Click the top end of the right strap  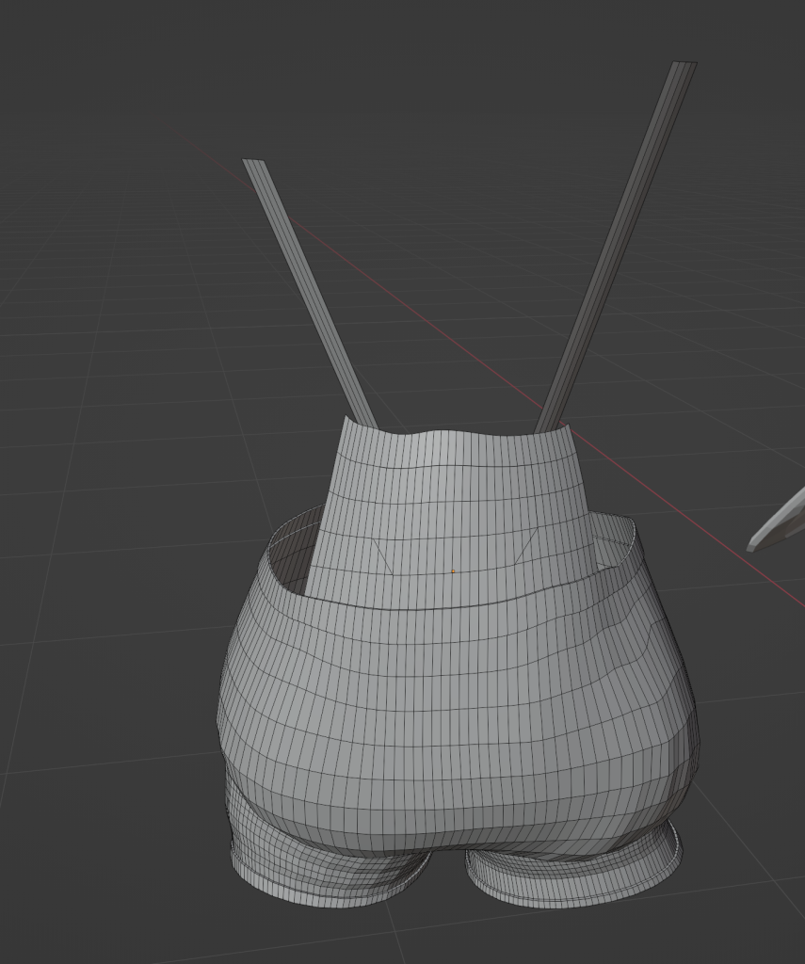coord(684,66)
